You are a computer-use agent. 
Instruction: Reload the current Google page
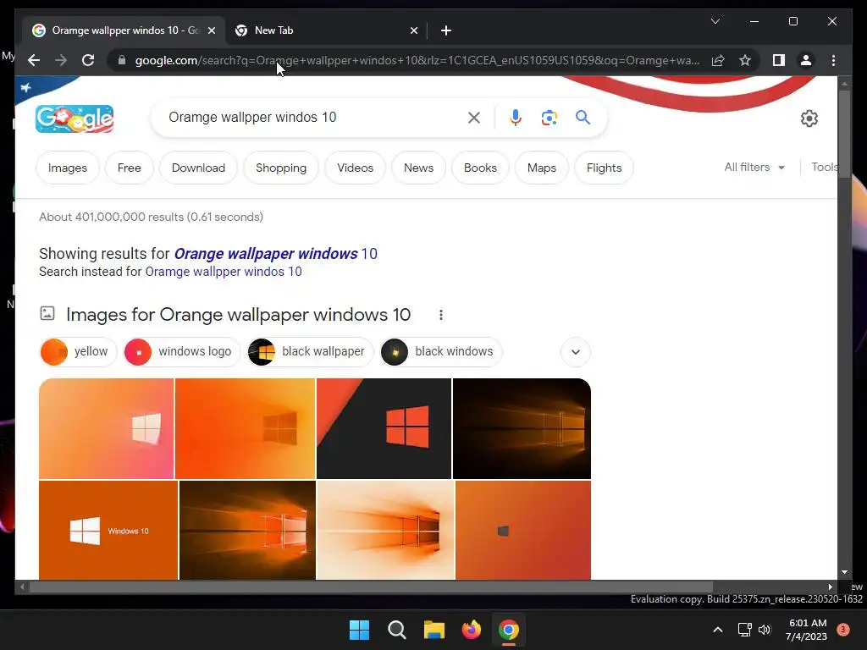(x=88, y=60)
